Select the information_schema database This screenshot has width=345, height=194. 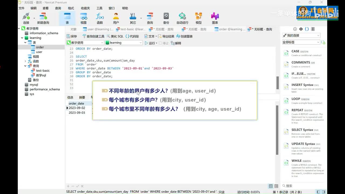point(44,33)
